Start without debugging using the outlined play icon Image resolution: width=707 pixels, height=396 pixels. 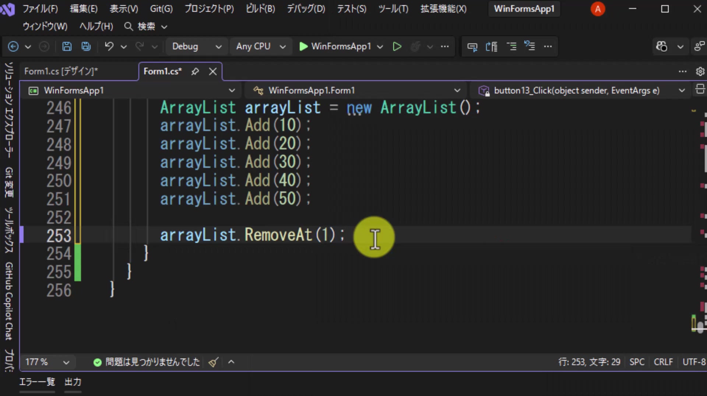click(x=397, y=46)
